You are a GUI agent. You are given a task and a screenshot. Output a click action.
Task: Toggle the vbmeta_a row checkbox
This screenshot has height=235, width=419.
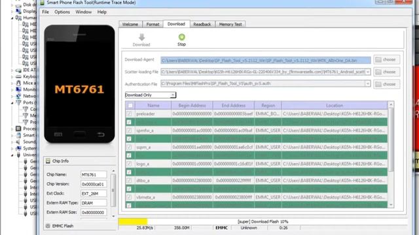click(x=129, y=197)
